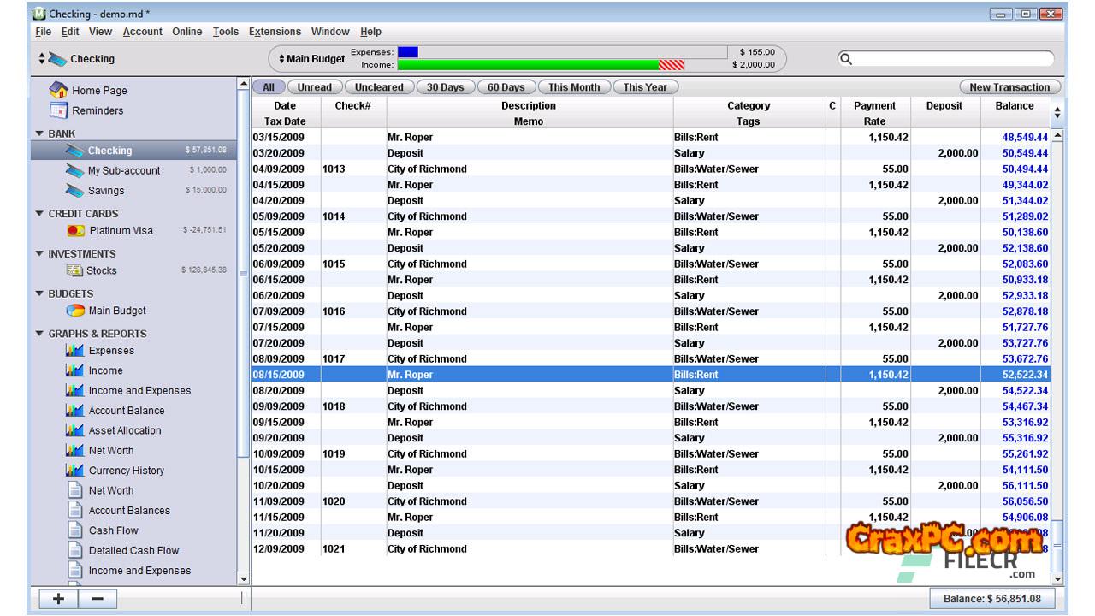Click the search magnifier icon
The width and height of the screenshot is (1095, 616).
click(846, 59)
